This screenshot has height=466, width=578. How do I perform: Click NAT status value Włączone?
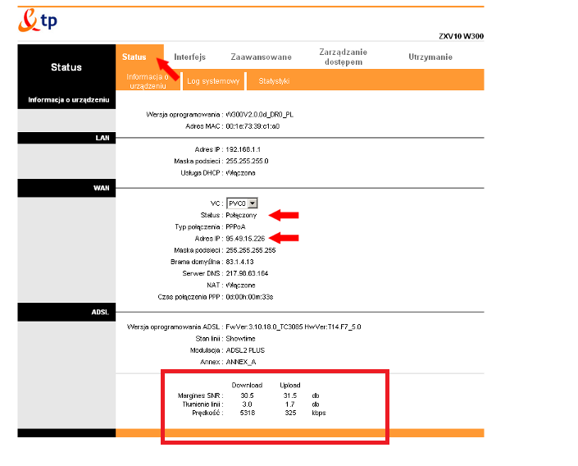pyautogui.click(x=240, y=286)
